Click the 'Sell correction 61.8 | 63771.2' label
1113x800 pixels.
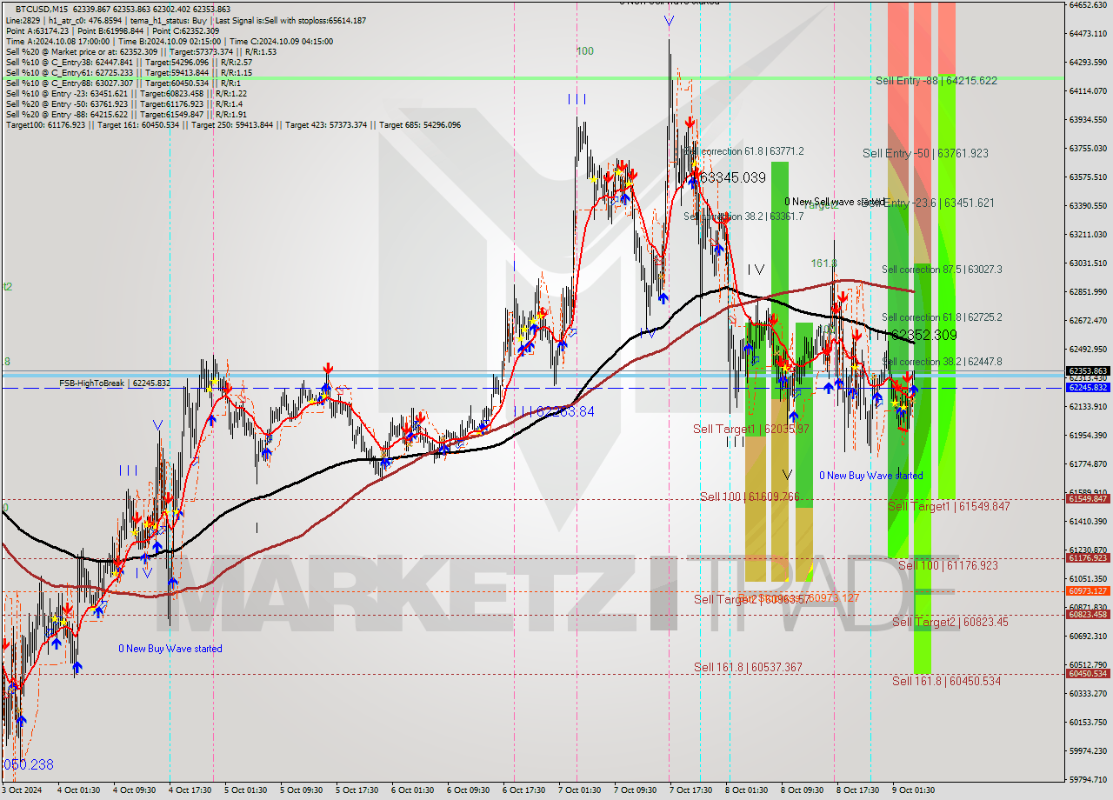point(743,151)
